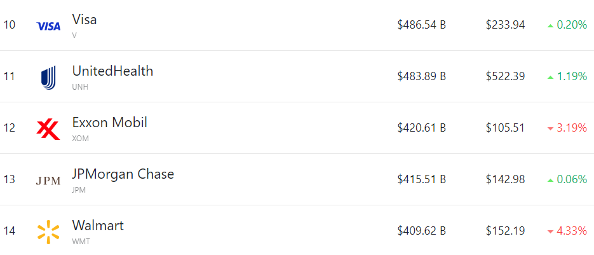The width and height of the screenshot is (594, 255).
Task: Click Walmart's red down arrow indicator
Action: pos(550,232)
